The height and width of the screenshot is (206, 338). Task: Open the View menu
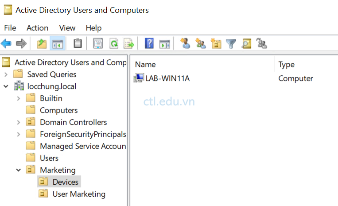pos(67,28)
